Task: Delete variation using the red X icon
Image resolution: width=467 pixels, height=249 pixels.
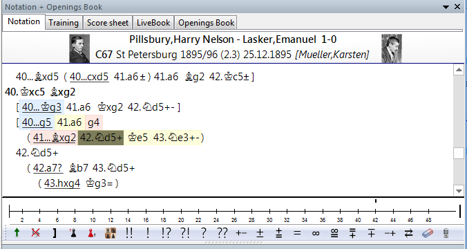Action: click(x=36, y=232)
